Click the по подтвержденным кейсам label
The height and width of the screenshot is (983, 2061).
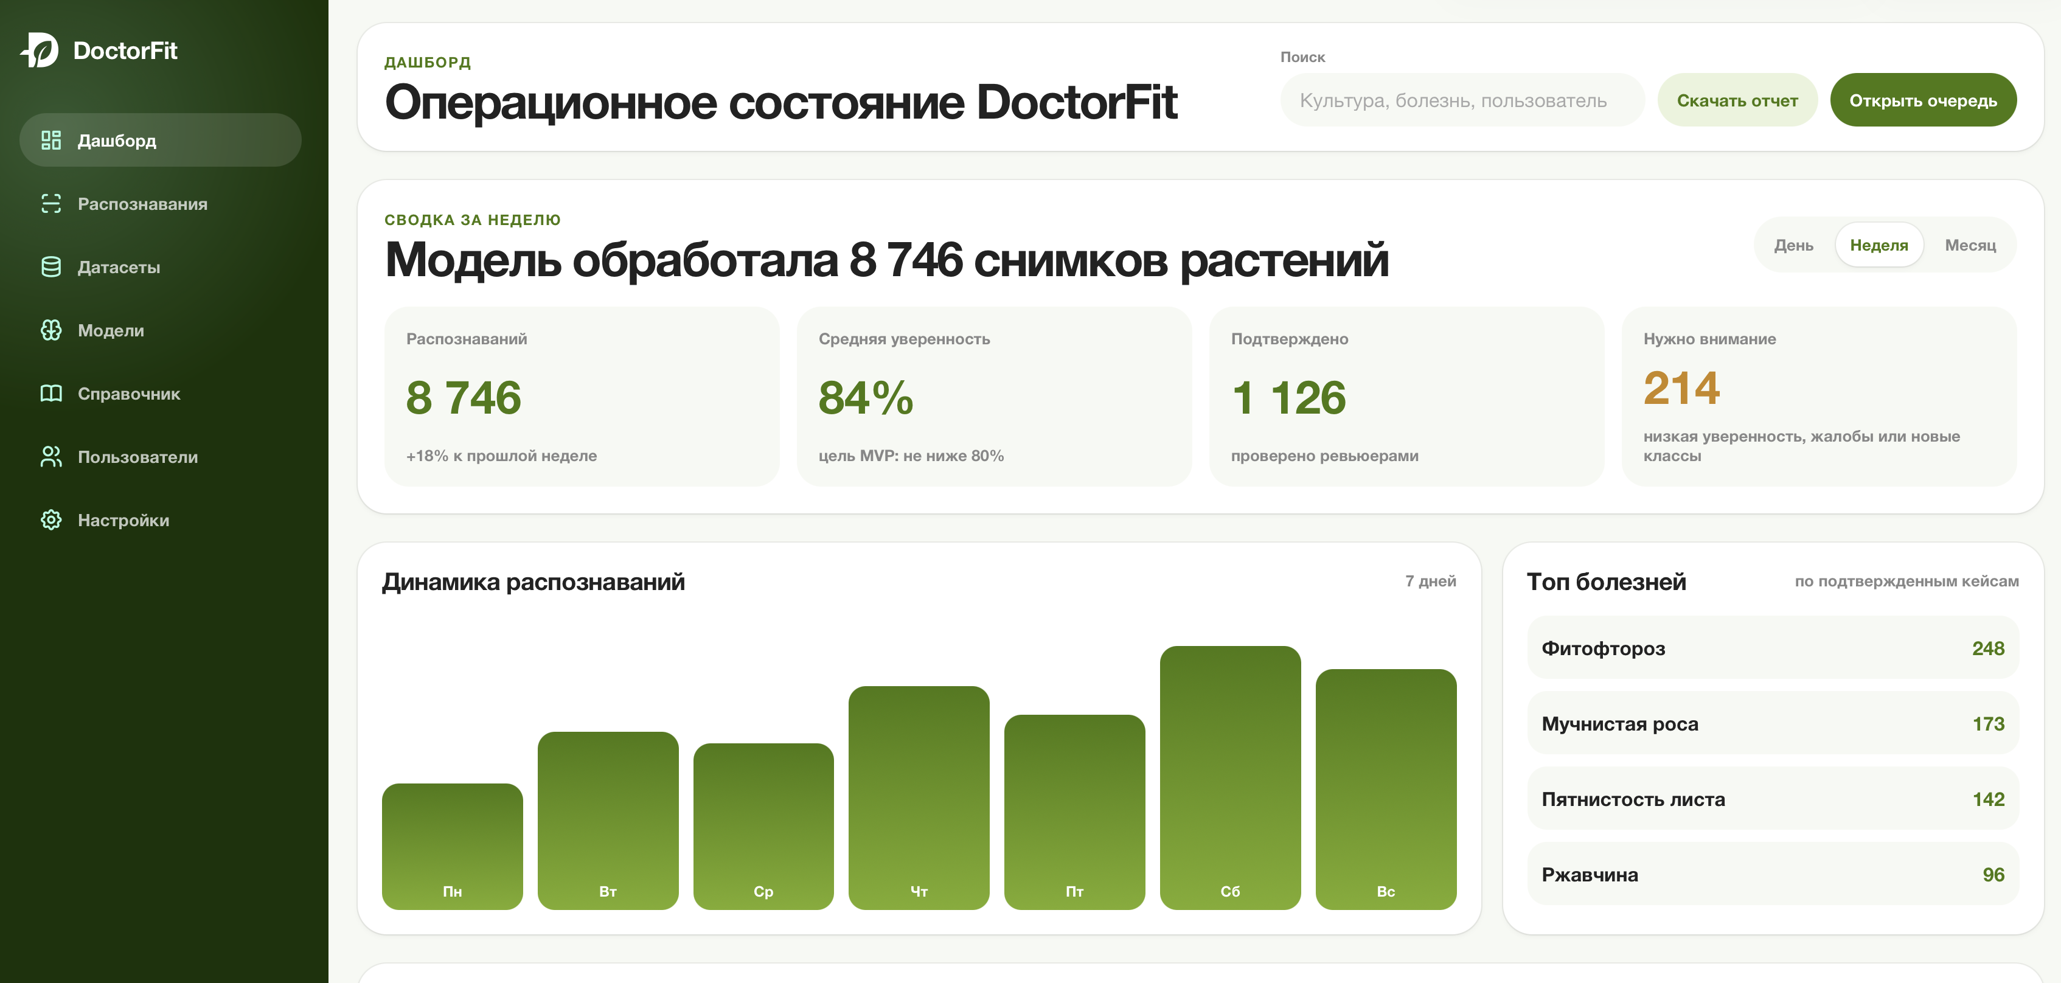(x=1906, y=581)
